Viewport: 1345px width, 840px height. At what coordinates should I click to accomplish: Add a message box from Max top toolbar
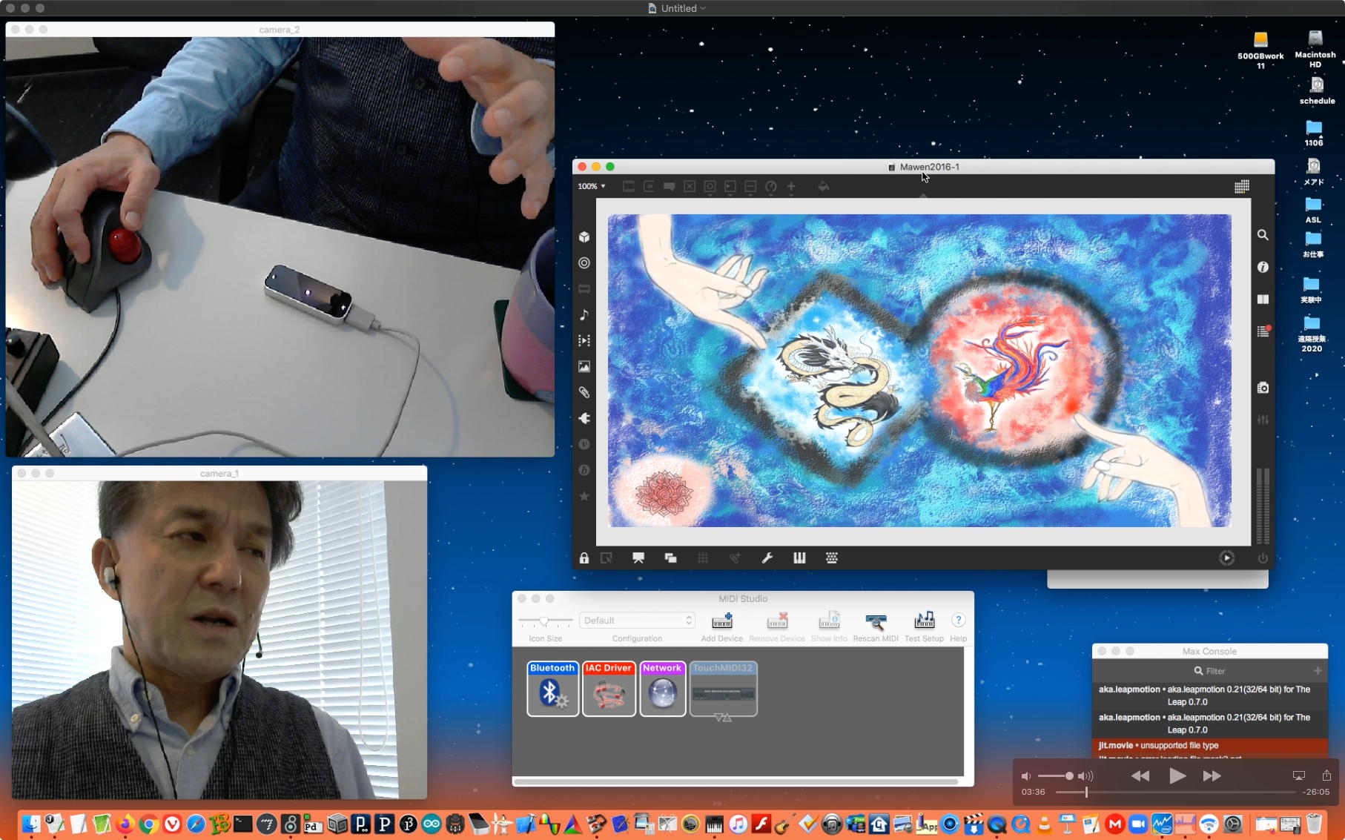click(649, 187)
